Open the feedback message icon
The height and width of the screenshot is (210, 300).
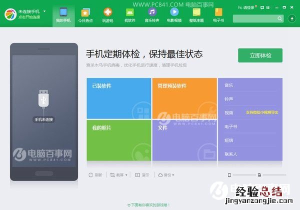point(262,7)
